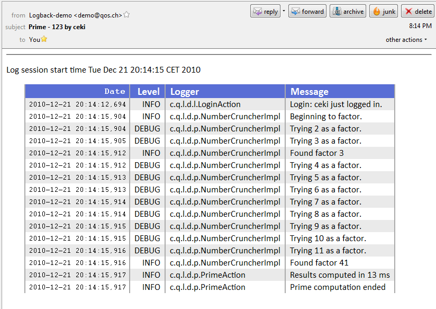436x309 pixels.
Task: Click the forward envelope icon
Action: [295, 12]
